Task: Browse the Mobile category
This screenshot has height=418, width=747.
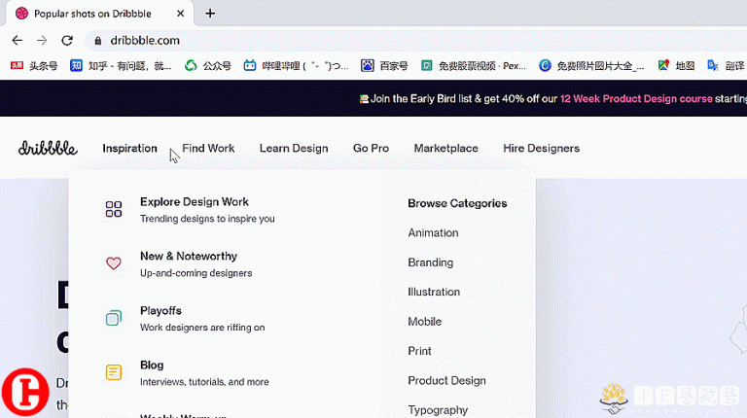Action: pyautogui.click(x=424, y=322)
